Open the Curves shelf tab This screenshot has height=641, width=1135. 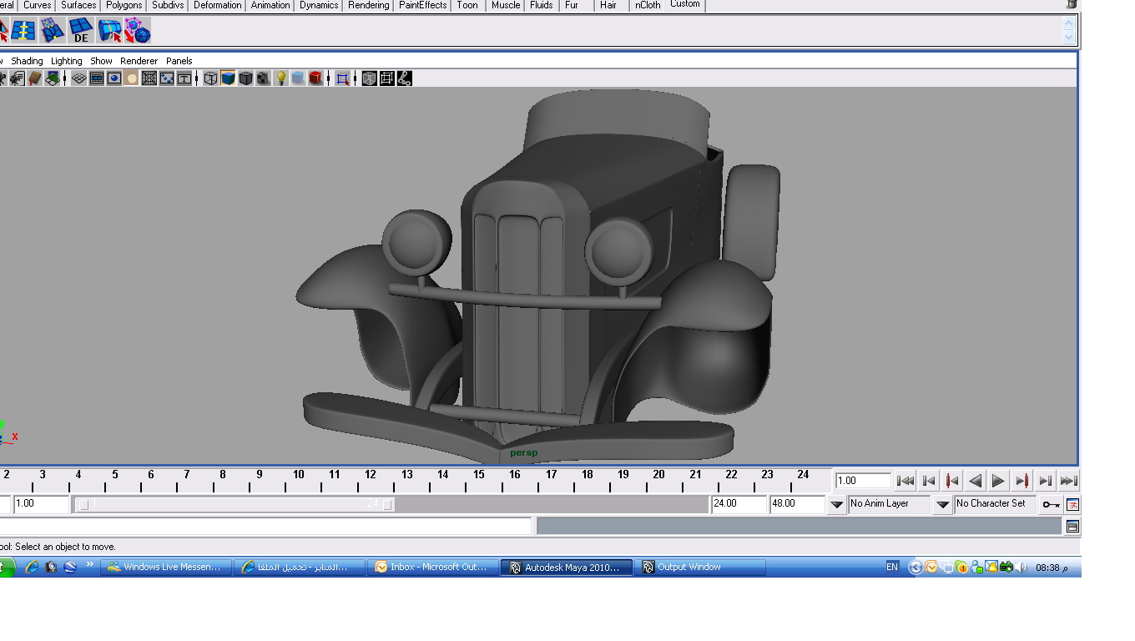[x=38, y=5]
